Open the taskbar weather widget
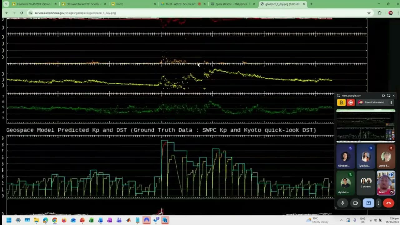This screenshot has width=400, height=225. click(x=317, y=220)
